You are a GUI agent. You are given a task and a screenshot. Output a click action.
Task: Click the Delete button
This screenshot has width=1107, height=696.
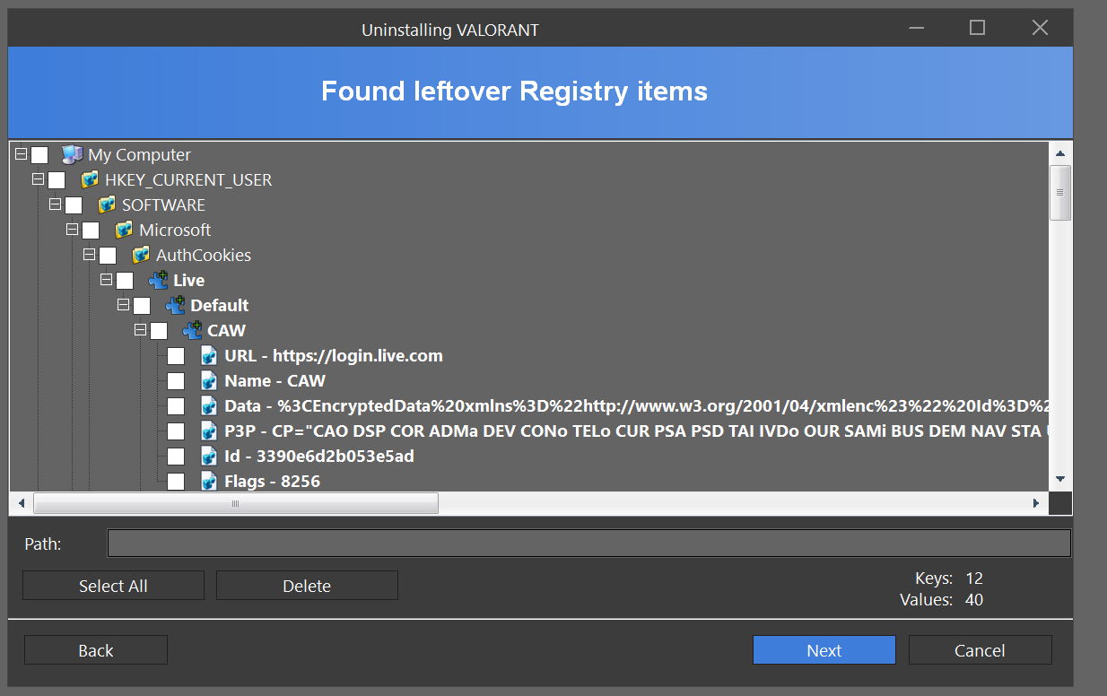pos(307,586)
